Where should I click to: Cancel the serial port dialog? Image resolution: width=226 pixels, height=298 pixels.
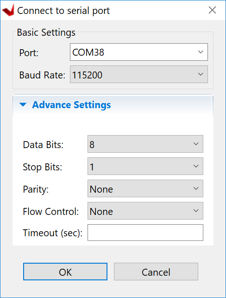156,272
